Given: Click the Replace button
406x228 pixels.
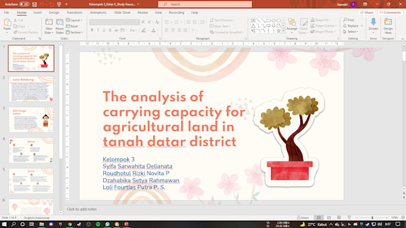Looking at the screenshot, I should (x=350, y=26).
